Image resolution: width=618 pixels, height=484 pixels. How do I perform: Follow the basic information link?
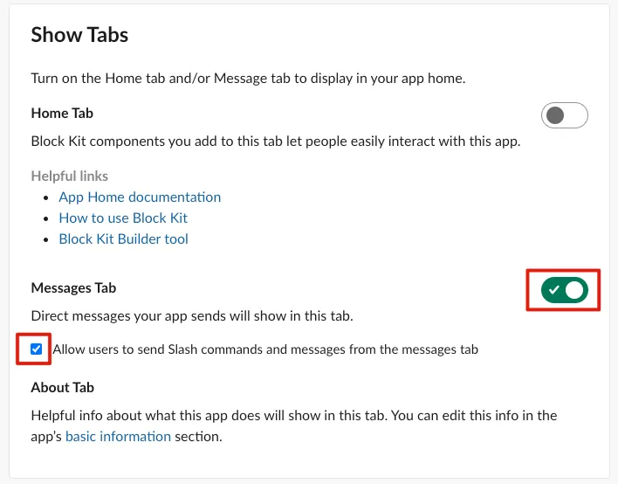(118, 436)
